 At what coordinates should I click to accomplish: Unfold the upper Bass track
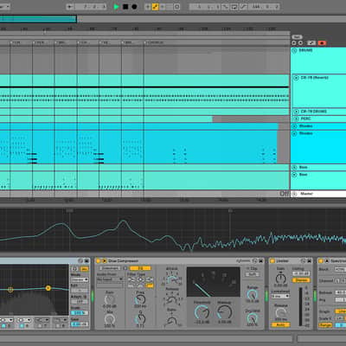(x=294, y=168)
